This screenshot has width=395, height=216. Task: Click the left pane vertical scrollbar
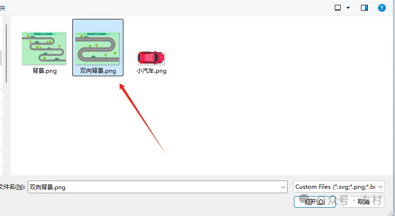click(6, 53)
